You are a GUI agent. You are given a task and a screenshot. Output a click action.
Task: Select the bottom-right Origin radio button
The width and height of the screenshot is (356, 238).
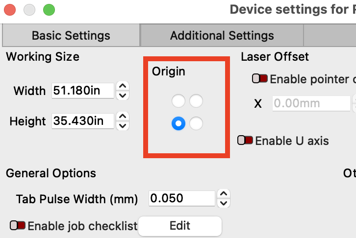196,124
